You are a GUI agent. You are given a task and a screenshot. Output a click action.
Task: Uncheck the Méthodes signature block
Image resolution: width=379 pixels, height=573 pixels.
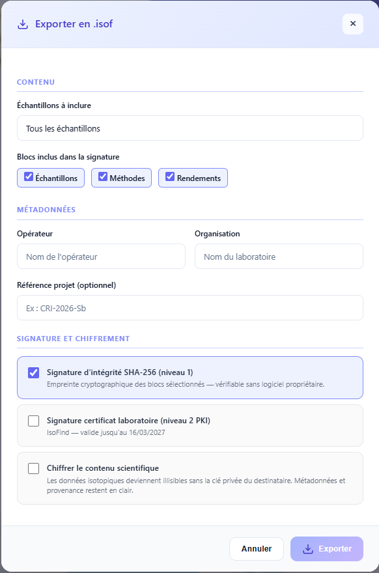click(102, 177)
